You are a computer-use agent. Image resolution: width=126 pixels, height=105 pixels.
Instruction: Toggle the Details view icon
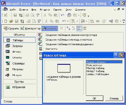click(x=84, y=28)
